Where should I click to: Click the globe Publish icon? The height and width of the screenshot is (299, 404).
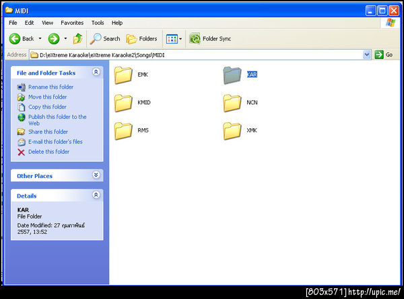coord(22,118)
